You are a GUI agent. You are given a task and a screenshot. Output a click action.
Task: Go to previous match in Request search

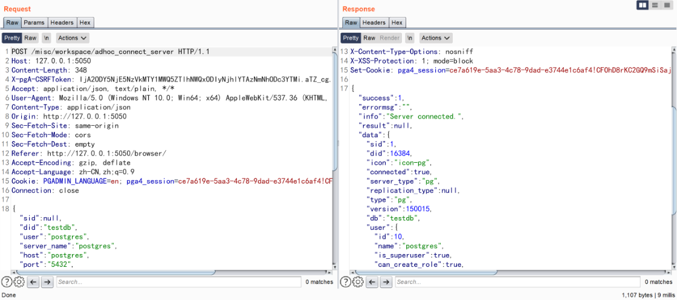click(x=34, y=282)
